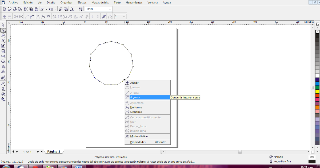Click the add page plus before pages
This screenshot has height=168, width=320.
tap(17, 151)
